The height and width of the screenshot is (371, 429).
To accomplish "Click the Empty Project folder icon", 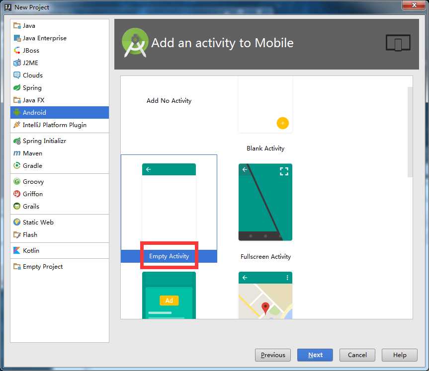I will (x=17, y=267).
